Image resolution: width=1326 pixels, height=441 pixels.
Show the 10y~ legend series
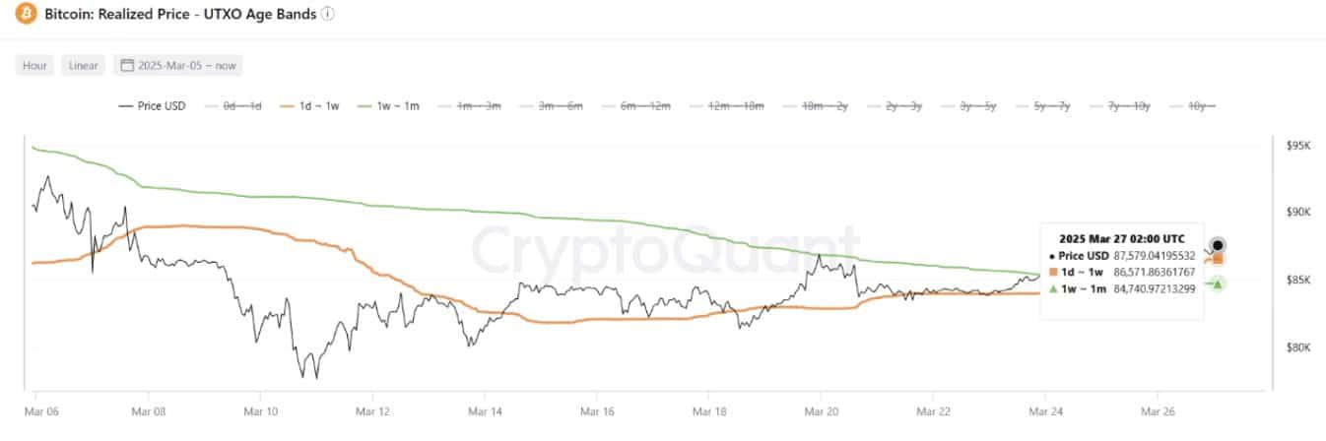(x=1203, y=105)
